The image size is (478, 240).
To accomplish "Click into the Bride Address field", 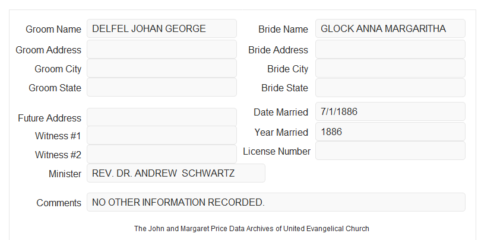I will [x=390, y=49].
